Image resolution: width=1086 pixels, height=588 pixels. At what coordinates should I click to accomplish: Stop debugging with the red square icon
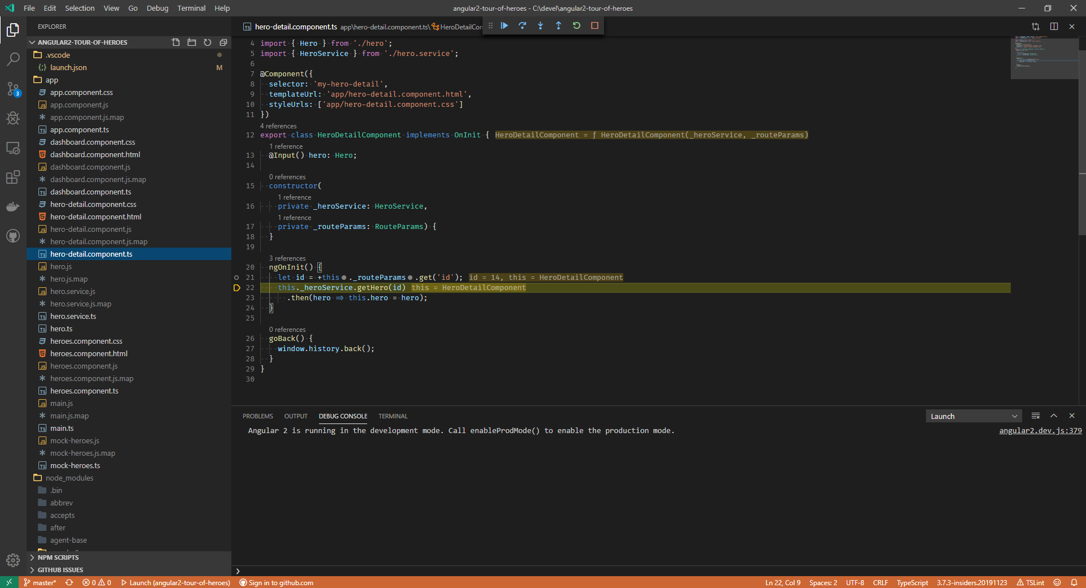[x=594, y=25]
